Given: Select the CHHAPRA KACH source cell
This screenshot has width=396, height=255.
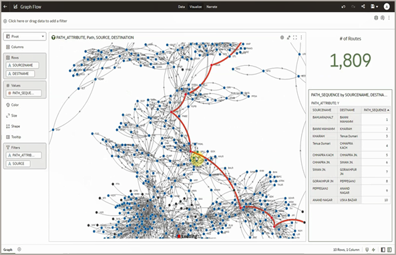Looking at the screenshot, I should [x=324, y=155].
